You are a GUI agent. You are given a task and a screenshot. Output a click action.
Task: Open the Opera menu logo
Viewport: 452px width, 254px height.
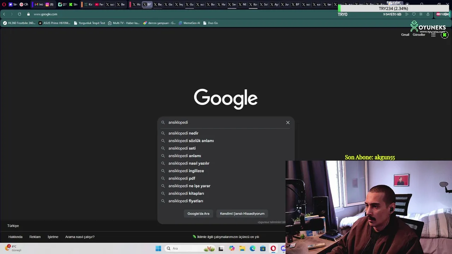pos(4,5)
